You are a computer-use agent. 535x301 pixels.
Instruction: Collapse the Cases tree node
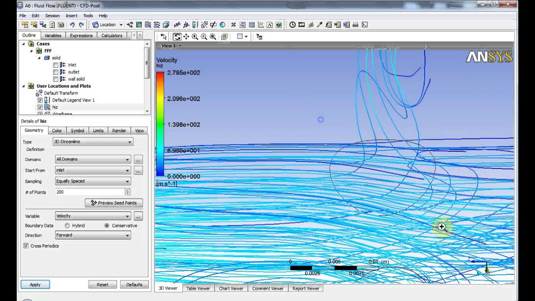[x=24, y=44]
